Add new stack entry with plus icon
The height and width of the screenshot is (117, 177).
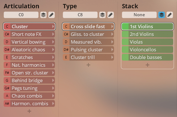click(147, 65)
